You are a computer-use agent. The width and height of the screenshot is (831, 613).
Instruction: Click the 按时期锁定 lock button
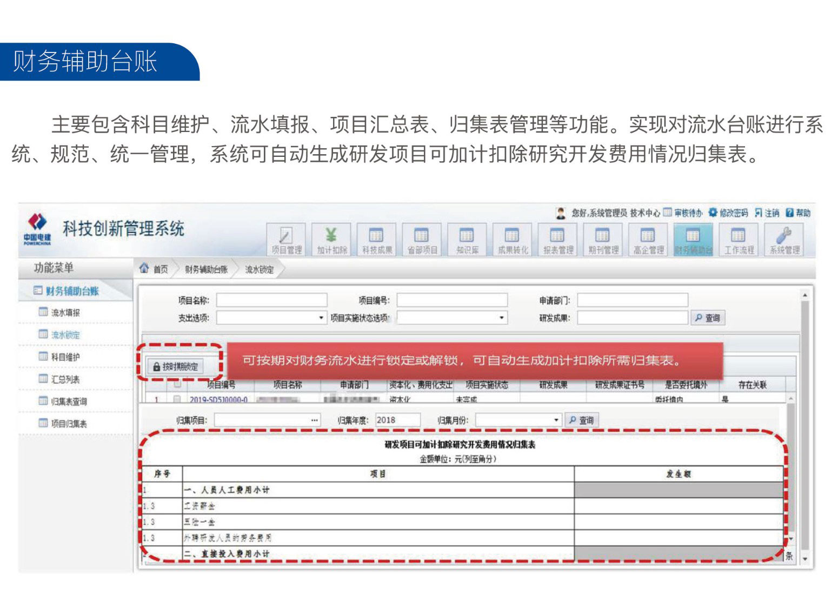[x=176, y=367]
